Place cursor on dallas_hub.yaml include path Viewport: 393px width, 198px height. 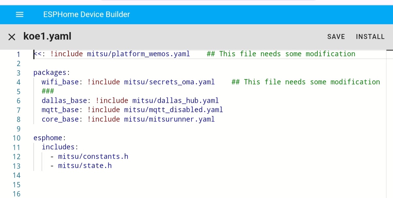[x=176, y=101]
